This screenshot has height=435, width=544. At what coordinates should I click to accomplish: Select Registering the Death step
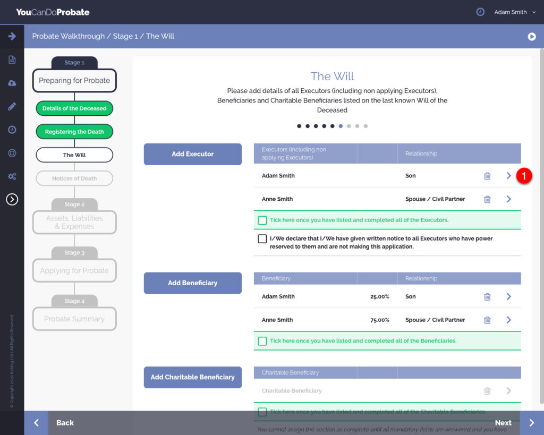(x=74, y=132)
